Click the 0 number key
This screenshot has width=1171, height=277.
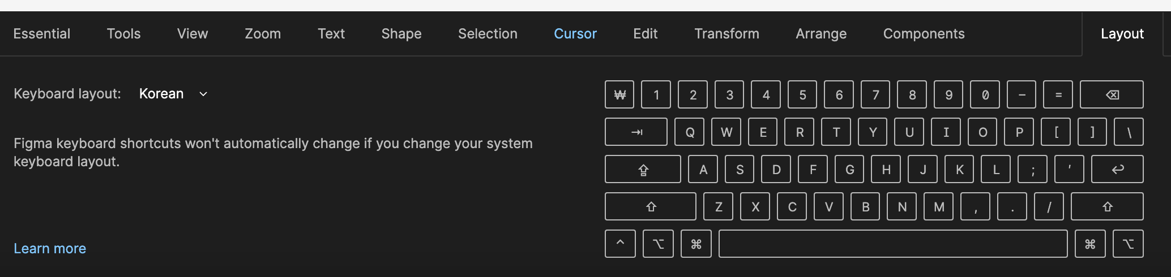985,94
